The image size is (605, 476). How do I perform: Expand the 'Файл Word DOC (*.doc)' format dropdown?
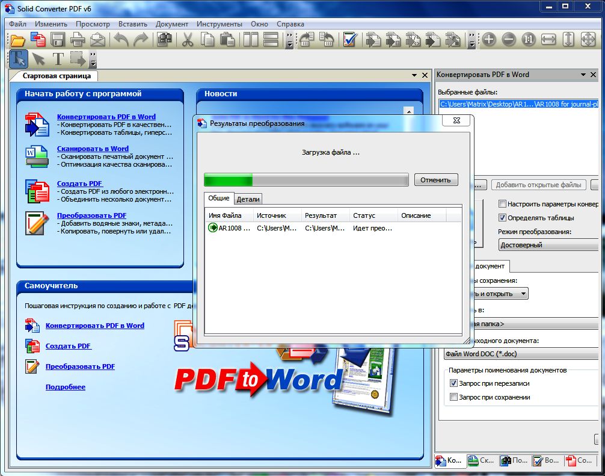click(x=521, y=354)
